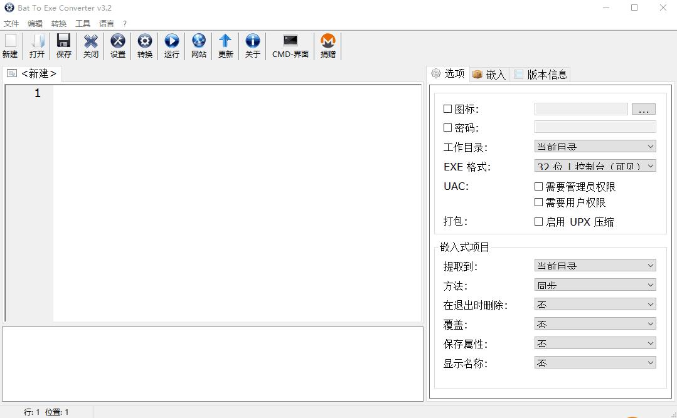The width and height of the screenshot is (677, 418).
Task: Click the 捐赠 (Donate) Monero icon
Action: (328, 44)
